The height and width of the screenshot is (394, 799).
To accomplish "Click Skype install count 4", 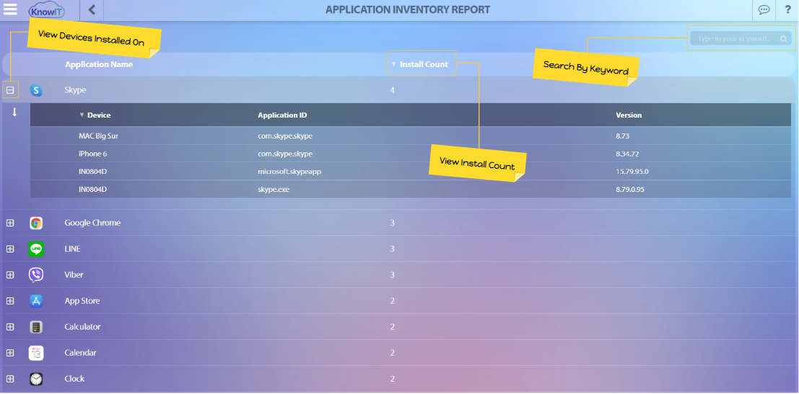I will [x=393, y=90].
